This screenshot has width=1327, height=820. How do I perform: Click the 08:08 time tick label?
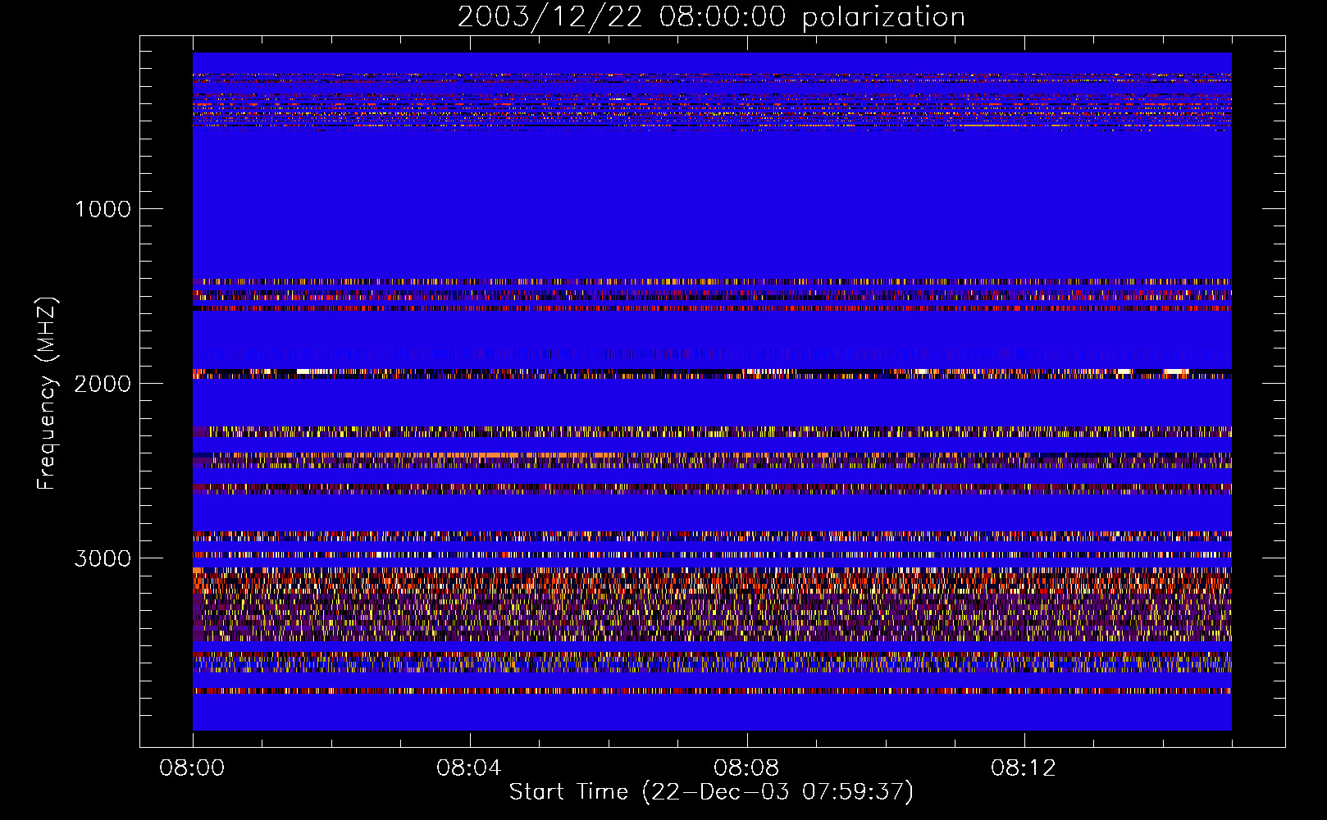[x=746, y=768]
